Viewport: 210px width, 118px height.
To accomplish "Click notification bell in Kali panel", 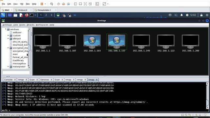I will [181, 15].
